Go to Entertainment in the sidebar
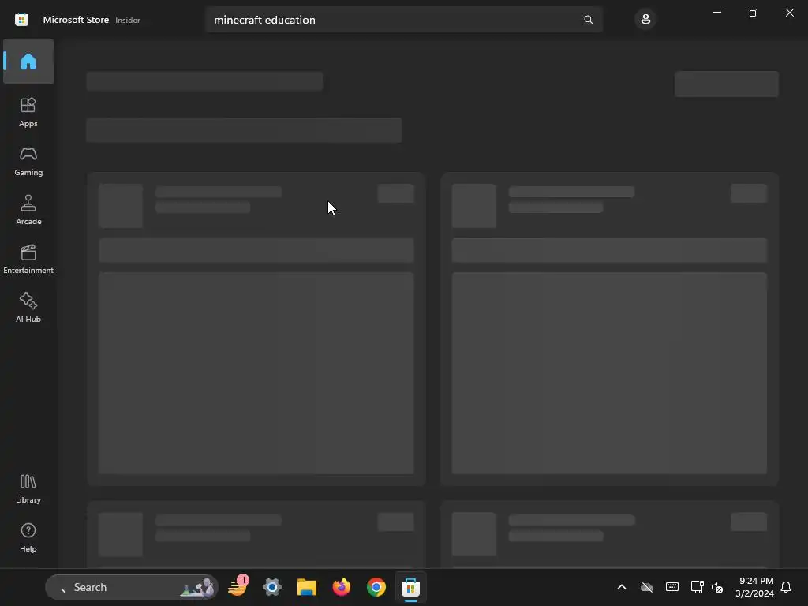Screen dimensions: 808x606 pyautogui.click(x=28, y=259)
